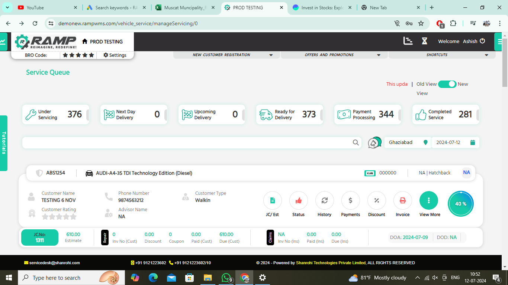Screen dimensions: 508x285
Task: Open the vehicle History
Action: (324, 200)
